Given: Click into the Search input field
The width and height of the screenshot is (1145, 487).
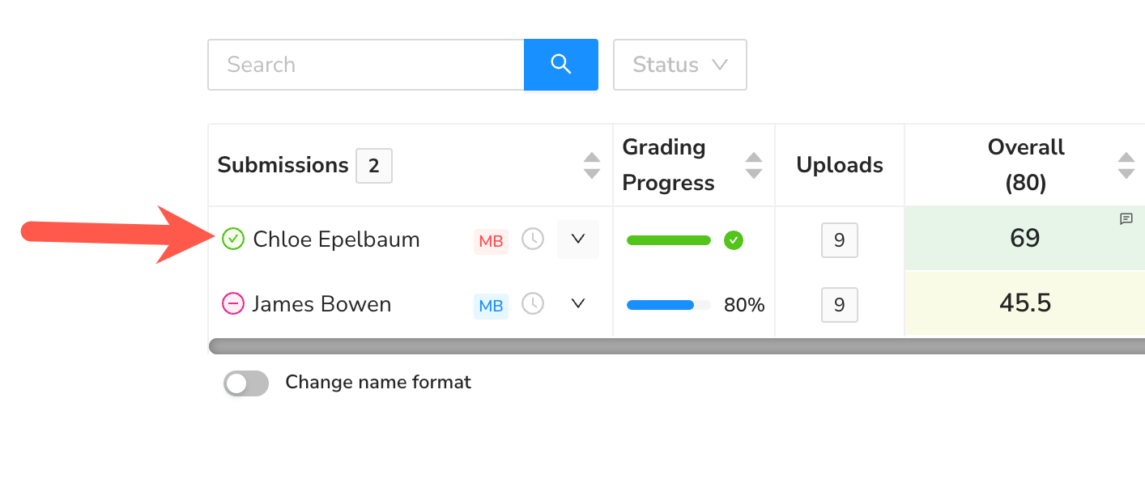Looking at the screenshot, I should 364,65.
